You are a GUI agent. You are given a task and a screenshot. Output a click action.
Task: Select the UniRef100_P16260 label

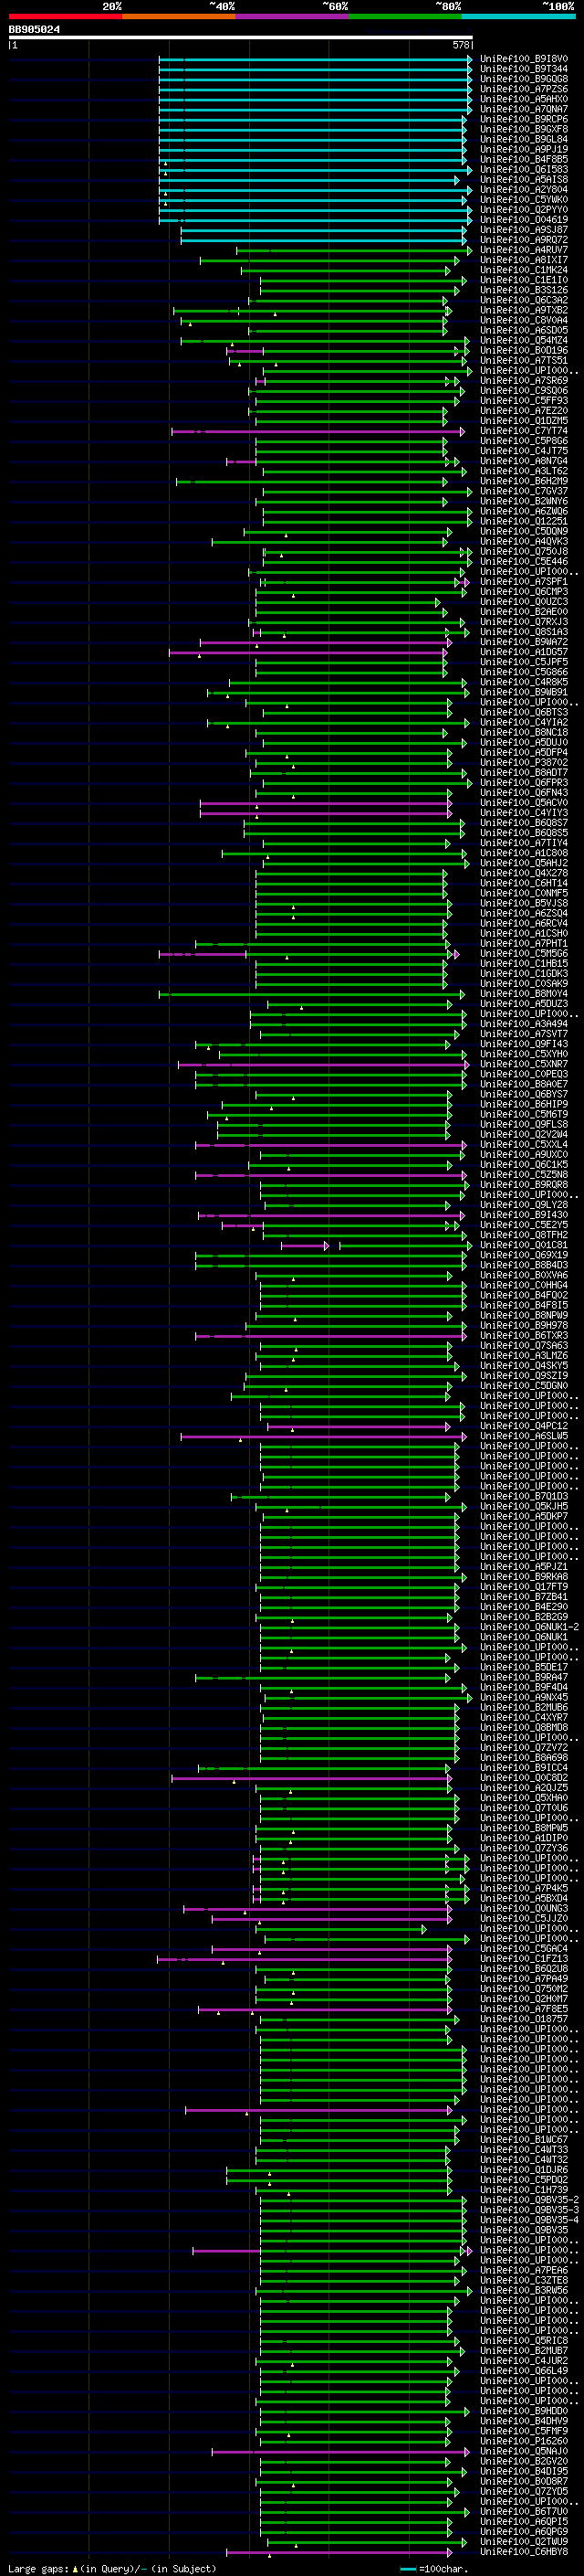click(x=524, y=2441)
